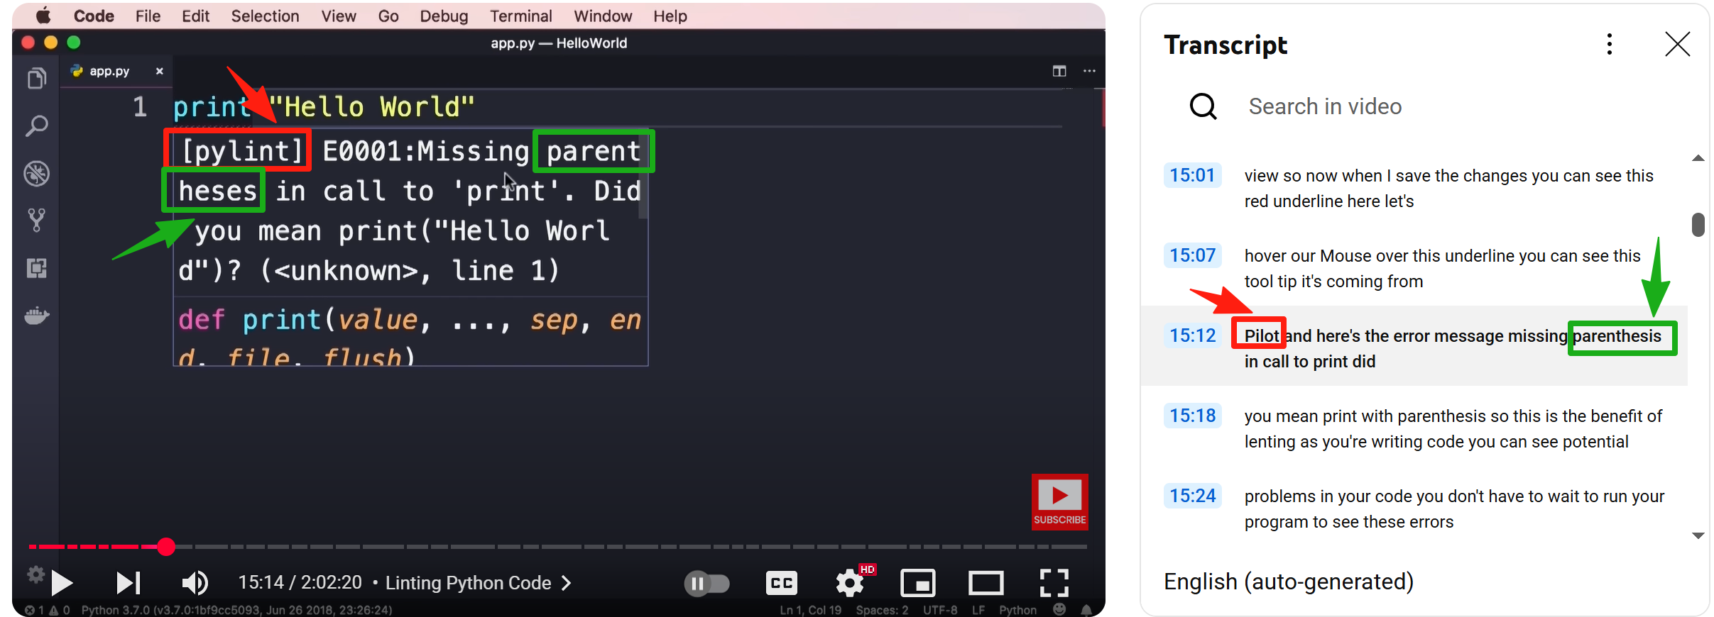This screenshot has height=617, width=1714.
Task: Jump to the 15:01 transcript timestamp
Action: tap(1193, 175)
